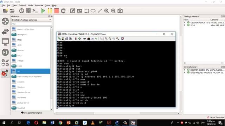Open Installed & Available appliances dropdown

point(31,20)
